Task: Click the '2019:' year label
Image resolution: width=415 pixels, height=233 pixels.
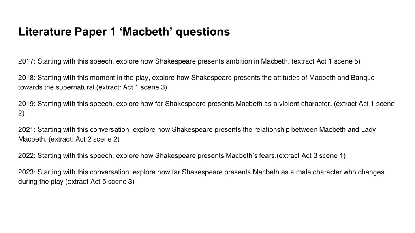Action: click(x=27, y=104)
